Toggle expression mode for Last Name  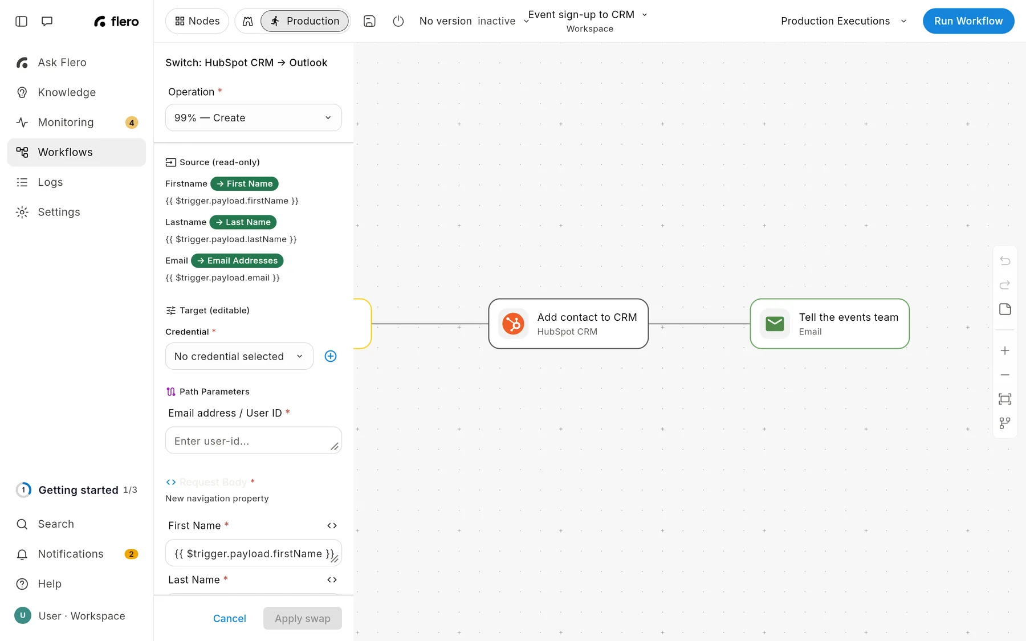tap(332, 579)
